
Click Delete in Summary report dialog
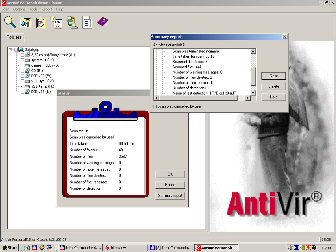point(274,86)
